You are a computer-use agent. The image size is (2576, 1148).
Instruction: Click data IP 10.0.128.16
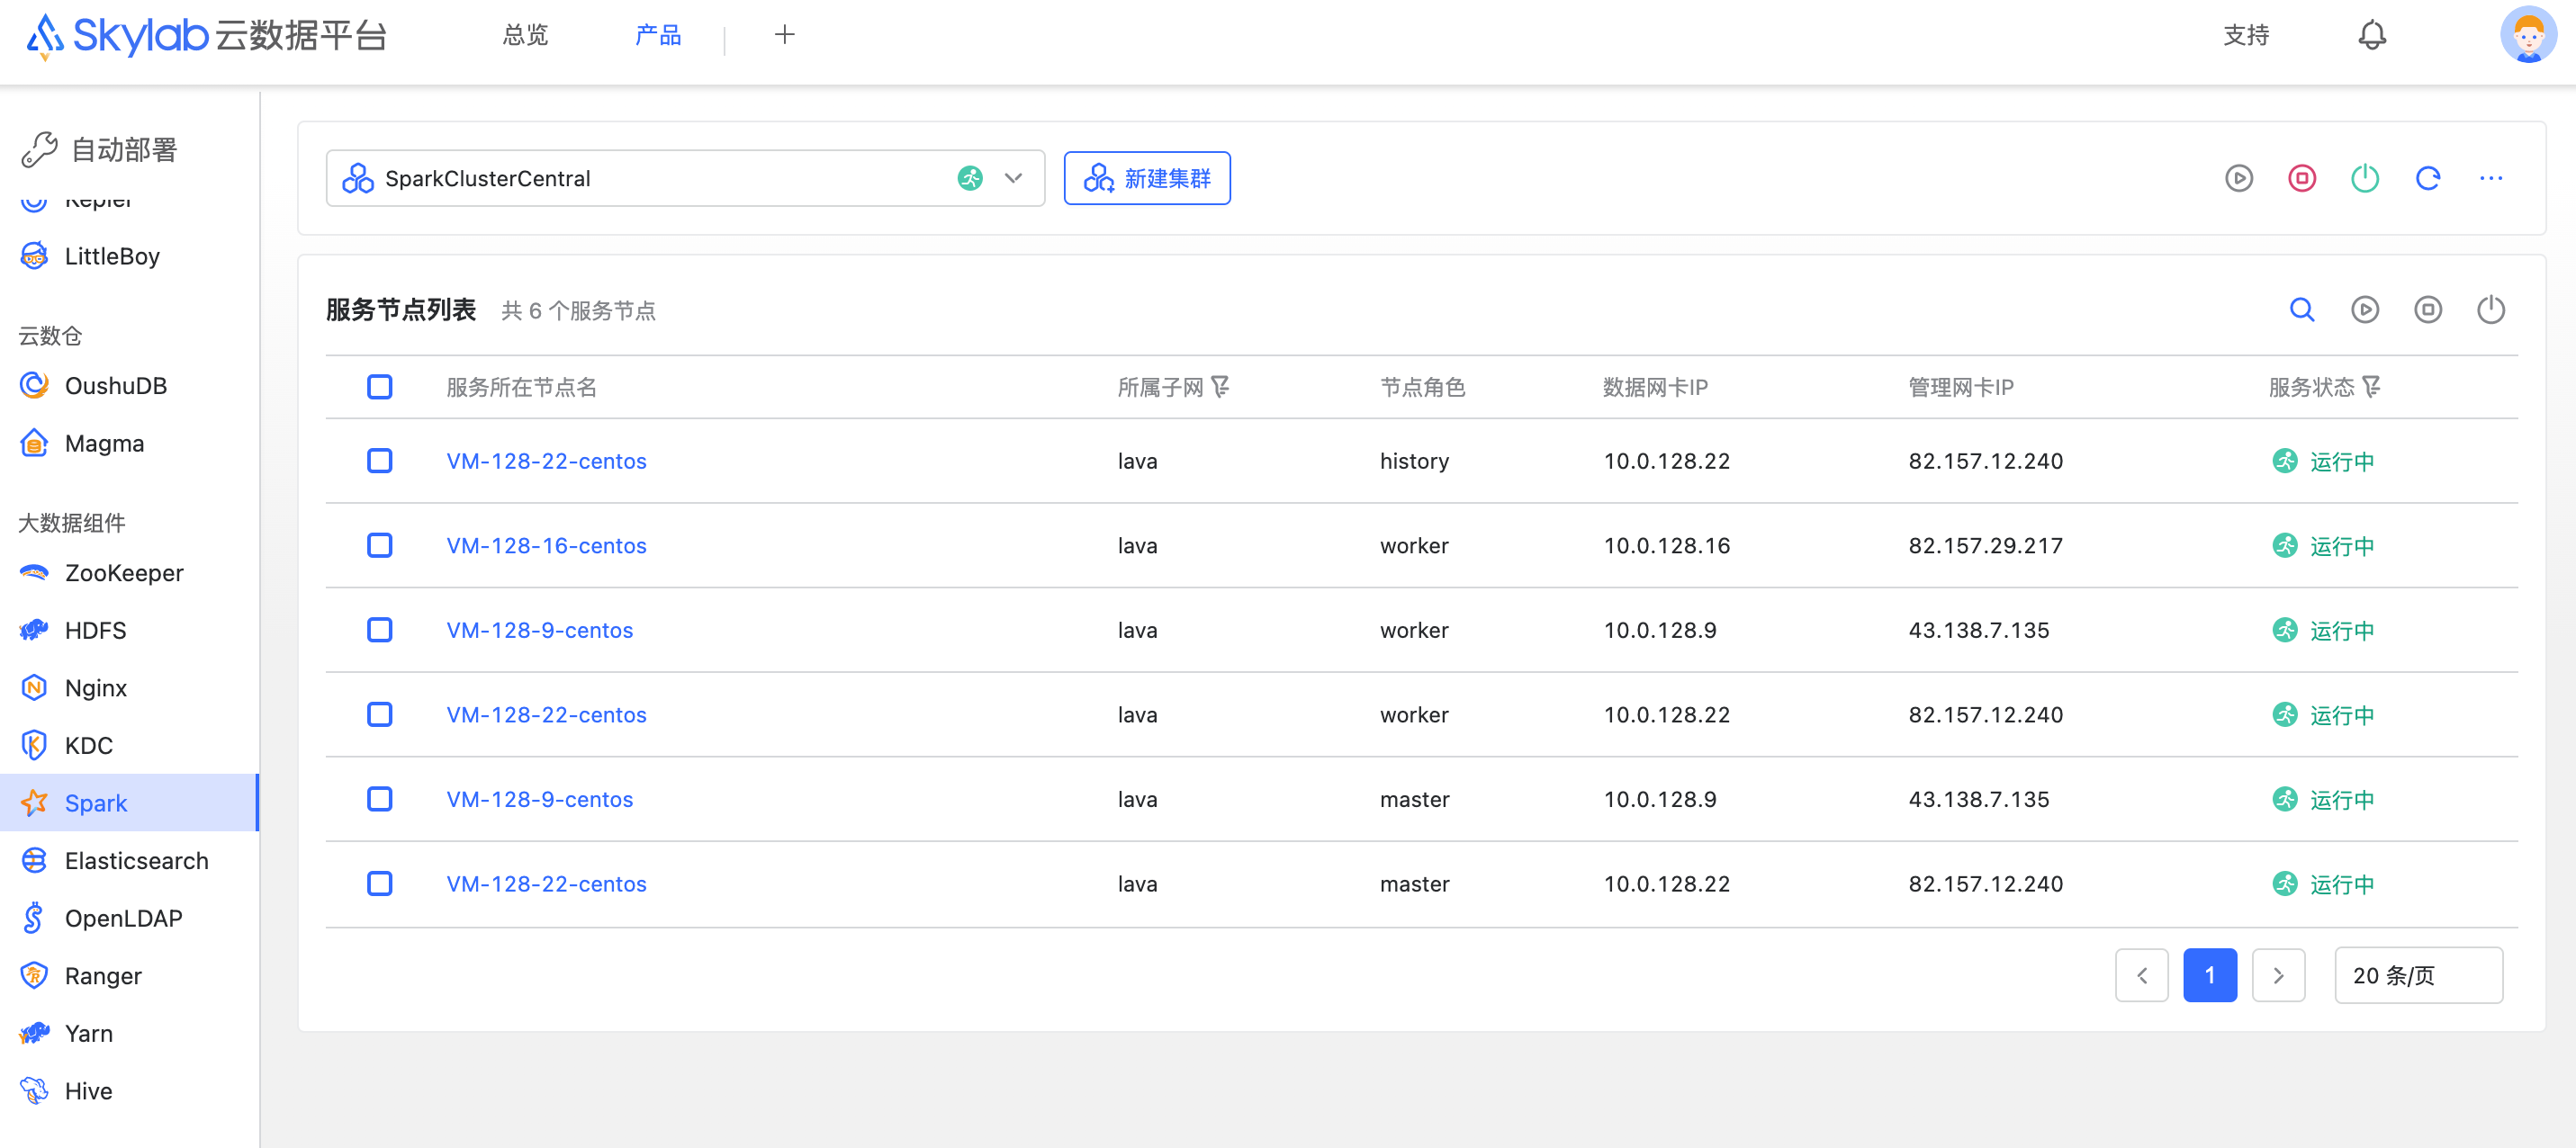coord(1666,546)
